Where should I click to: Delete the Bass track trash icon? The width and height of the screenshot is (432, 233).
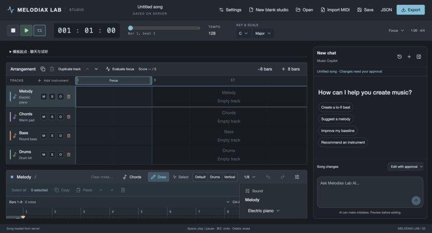tap(69, 136)
